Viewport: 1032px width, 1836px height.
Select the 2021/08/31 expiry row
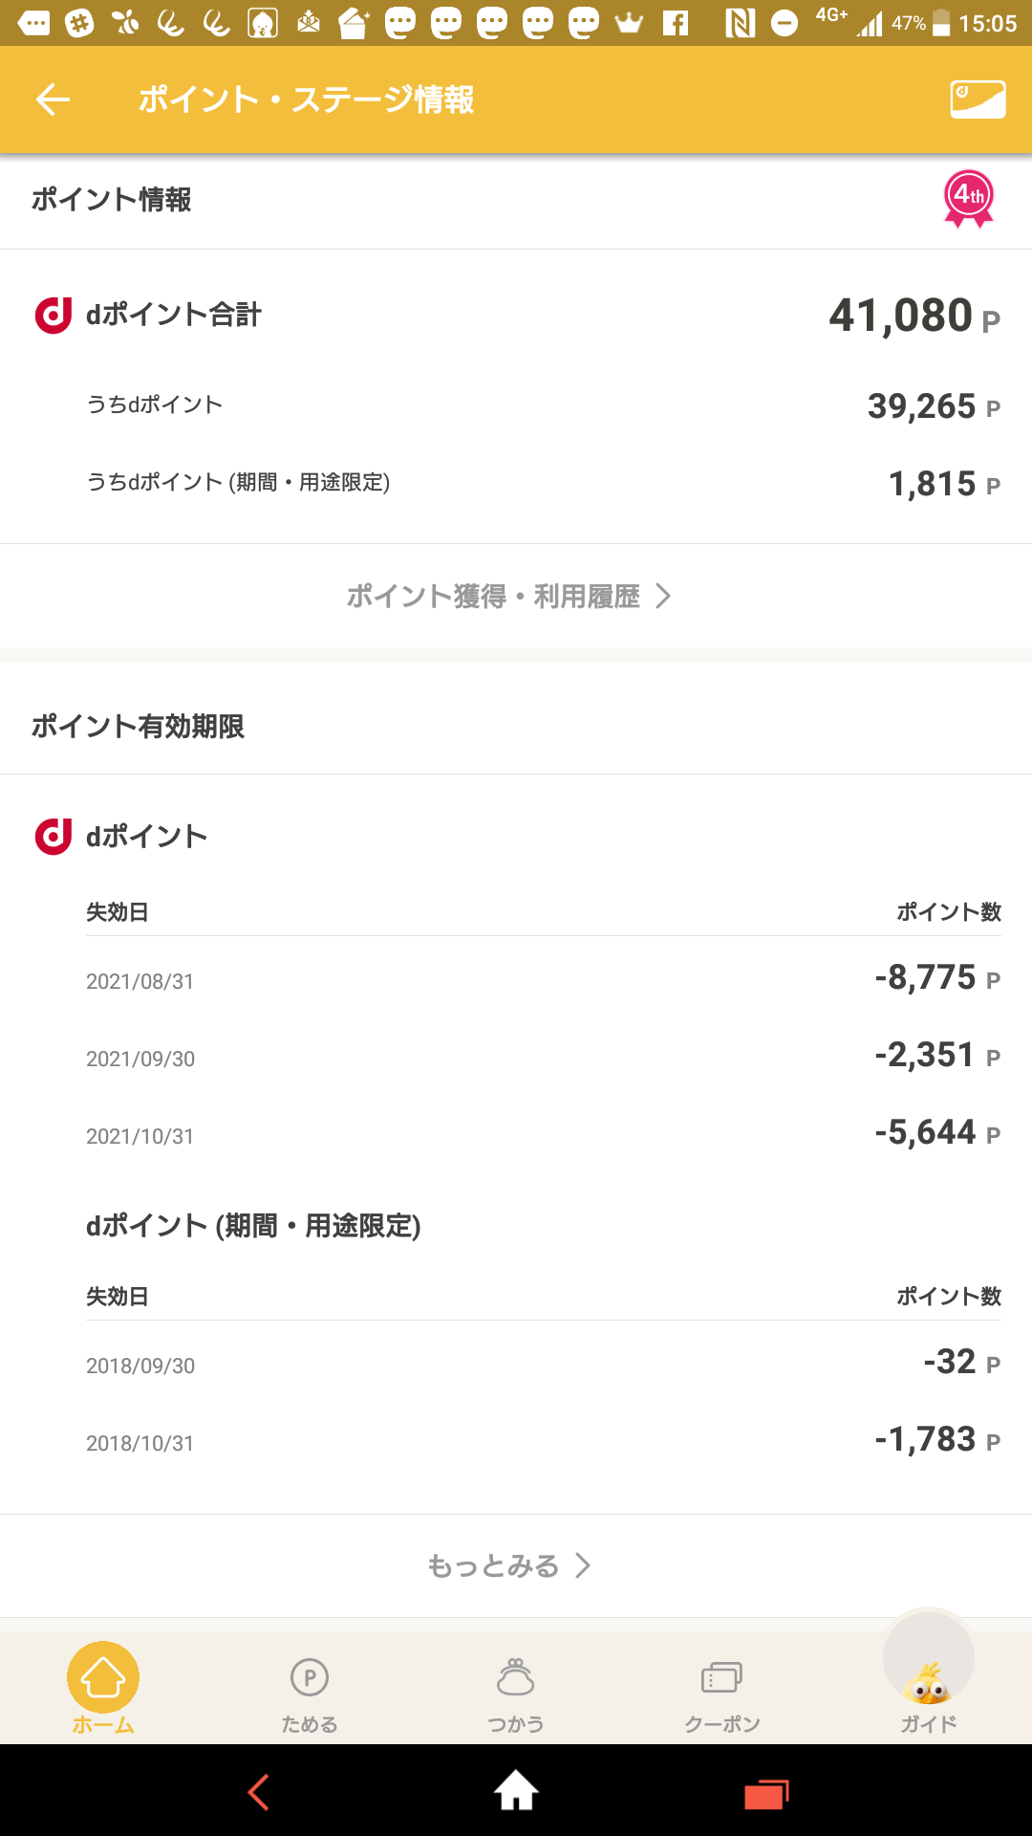(x=543, y=980)
